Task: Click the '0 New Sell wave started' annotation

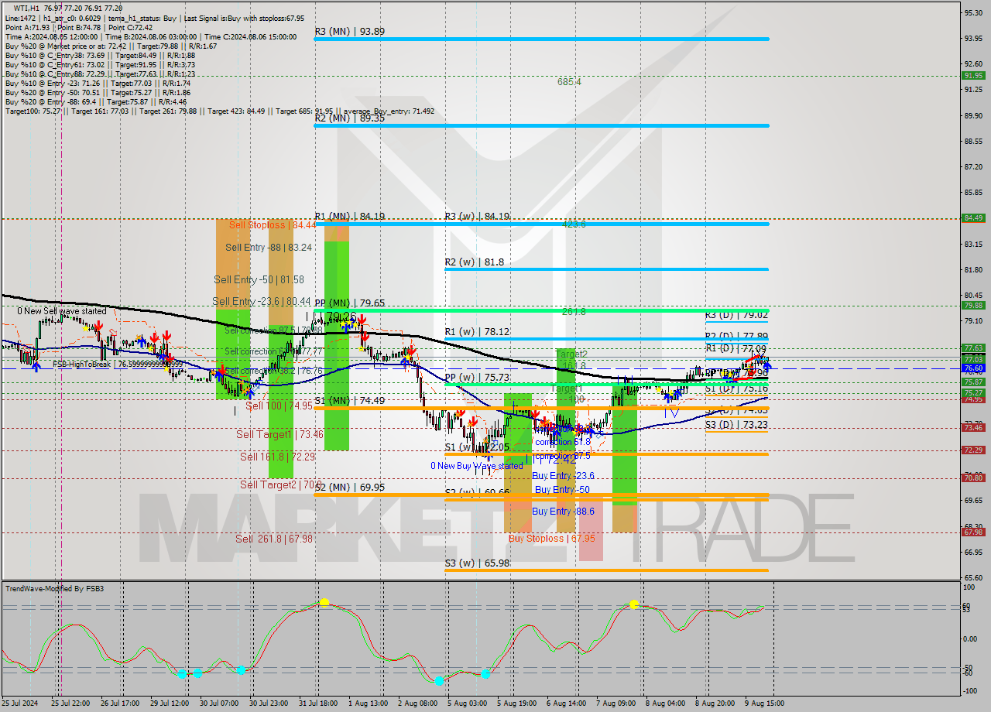Action: pyautogui.click(x=62, y=311)
